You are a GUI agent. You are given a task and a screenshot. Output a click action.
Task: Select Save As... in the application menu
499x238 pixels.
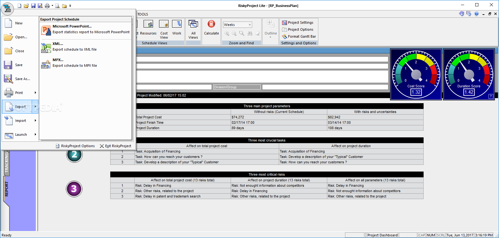point(20,79)
